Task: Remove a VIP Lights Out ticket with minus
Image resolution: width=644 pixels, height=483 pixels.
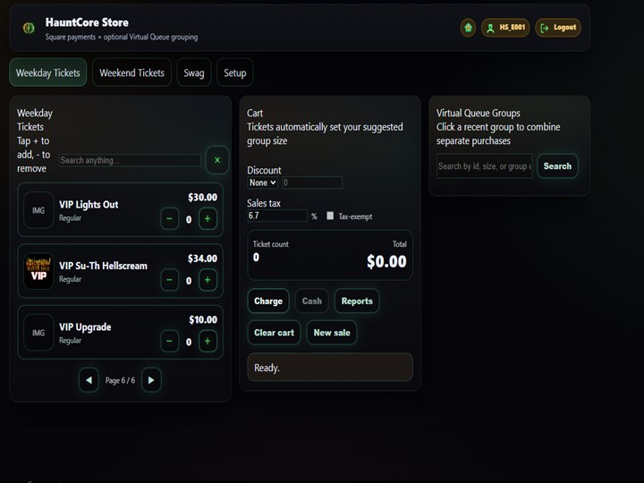Action: tap(170, 219)
